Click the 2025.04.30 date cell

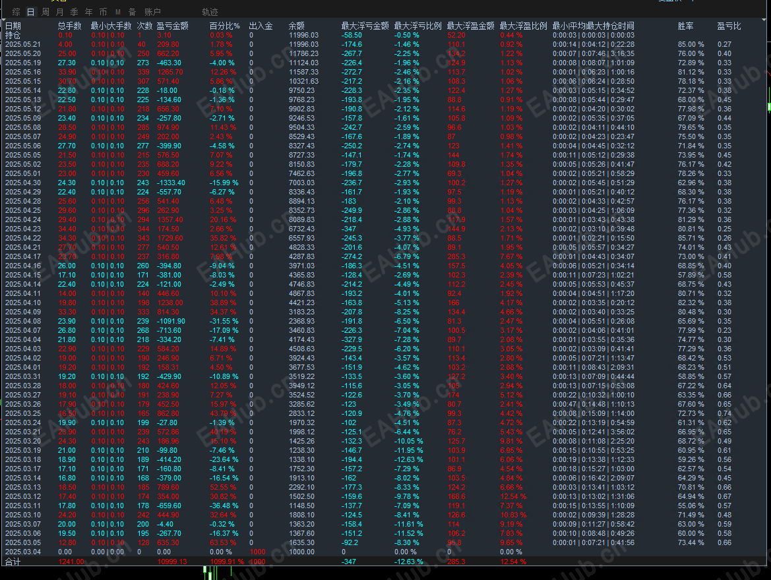click(23, 183)
